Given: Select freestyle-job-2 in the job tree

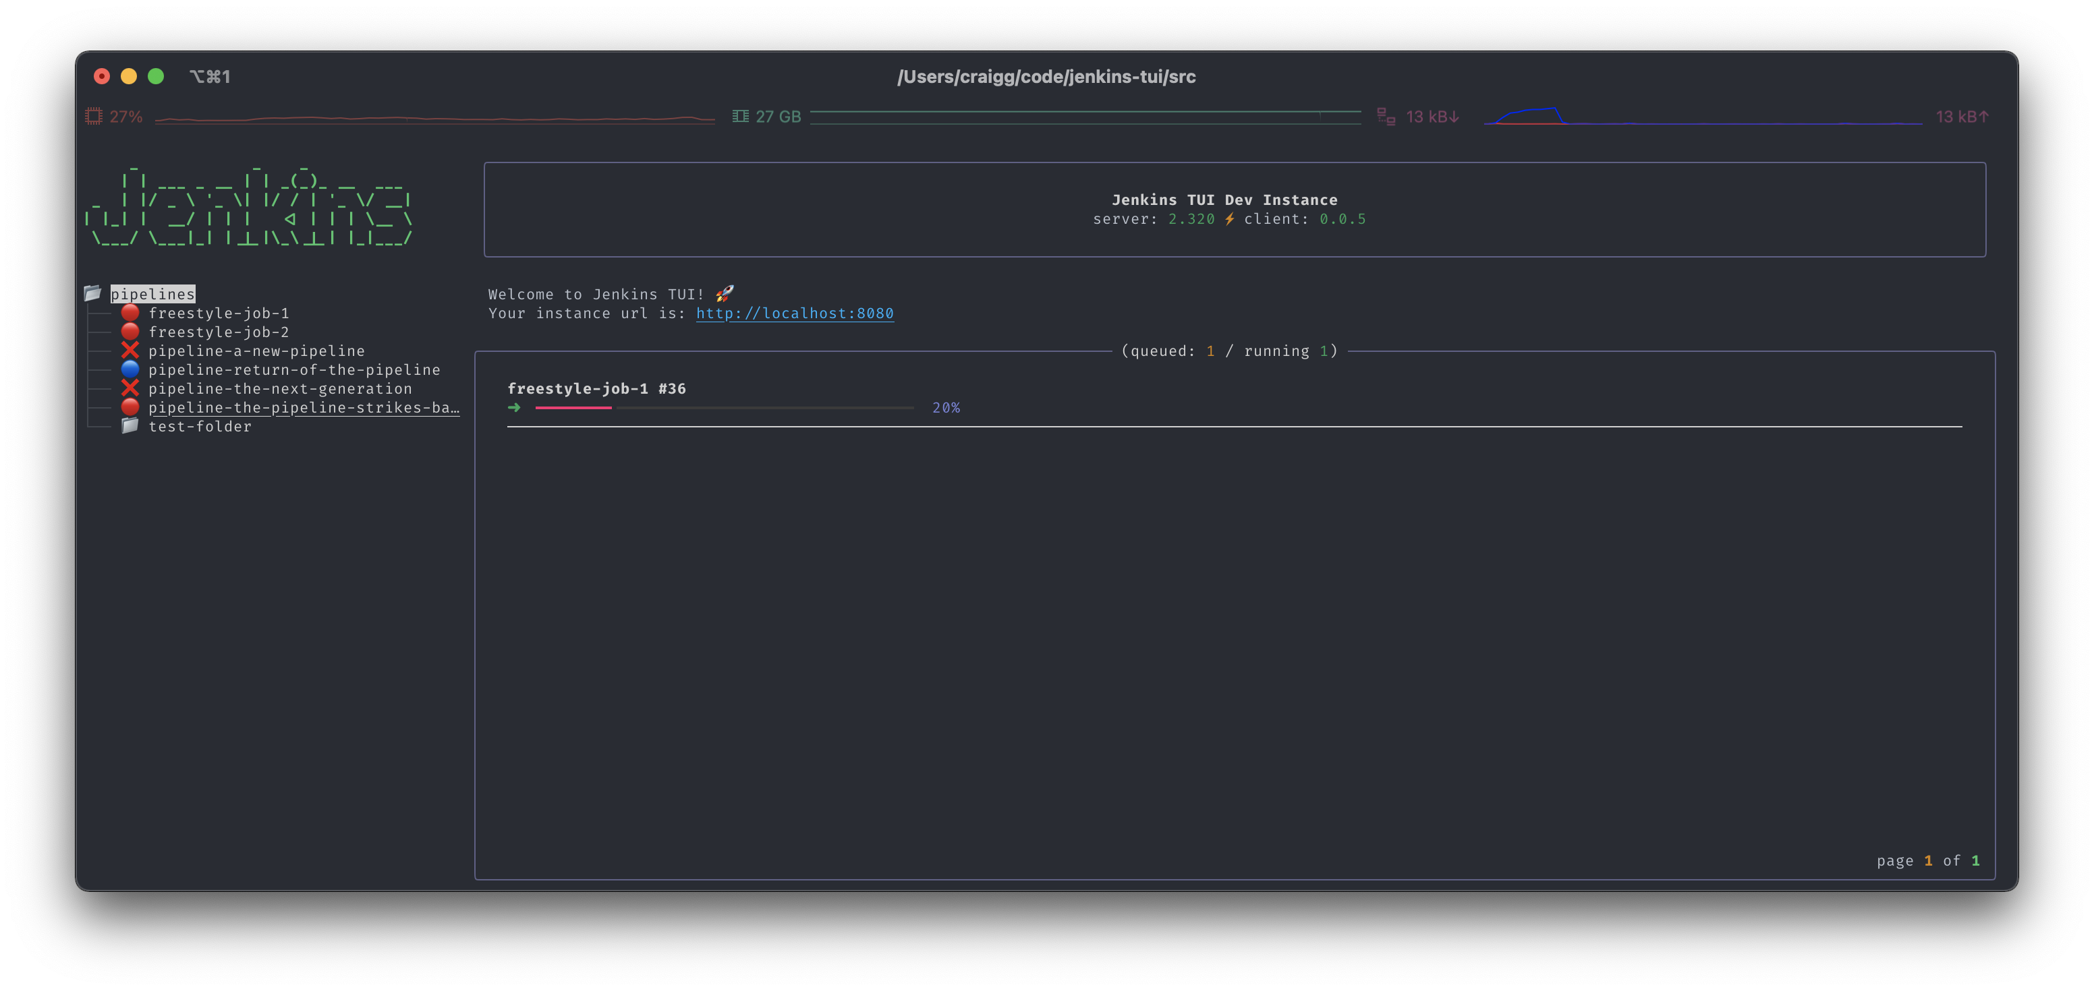Looking at the screenshot, I should pyautogui.click(x=219, y=332).
